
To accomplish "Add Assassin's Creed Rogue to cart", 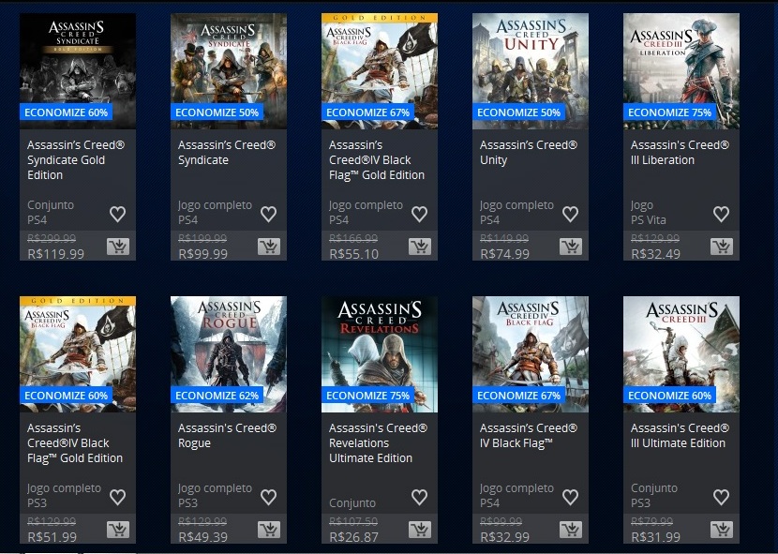I will pyautogui.click(x=269, y=530).
